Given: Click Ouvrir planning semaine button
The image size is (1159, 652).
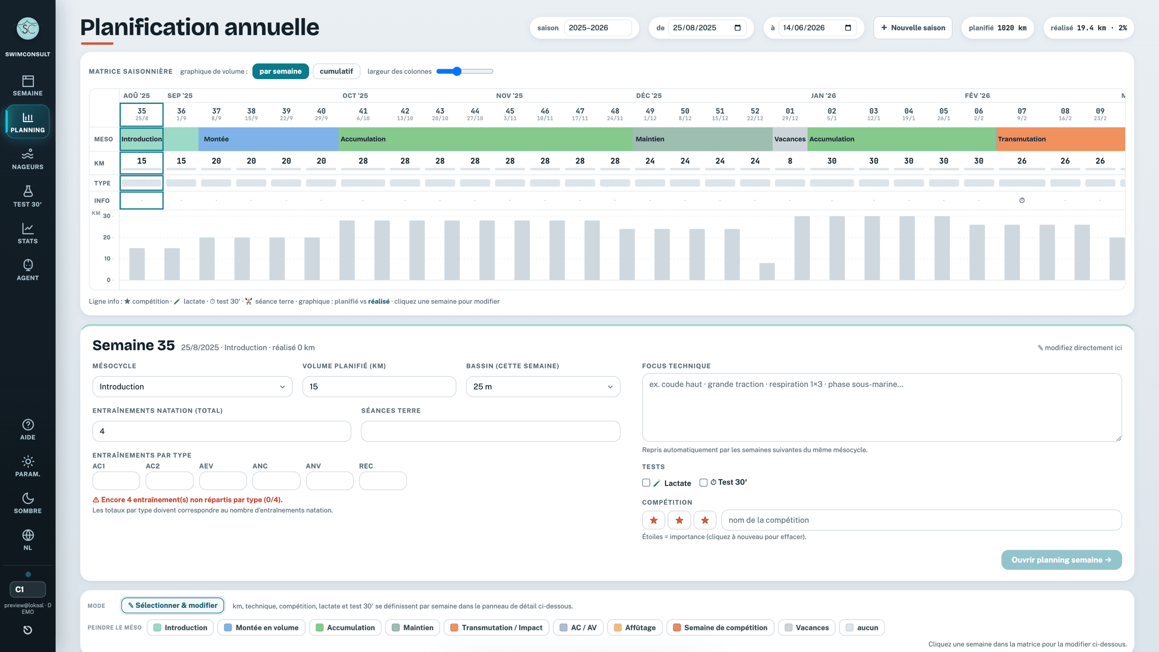Looking at the screenshot, I should click(x=1061, y=560).
